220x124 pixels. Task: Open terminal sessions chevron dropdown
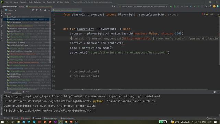point(27,92)
